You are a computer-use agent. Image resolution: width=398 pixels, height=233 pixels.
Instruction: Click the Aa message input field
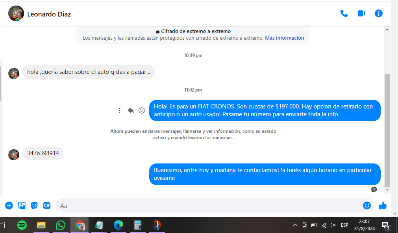pyautogui.click(x=209, y=205)
